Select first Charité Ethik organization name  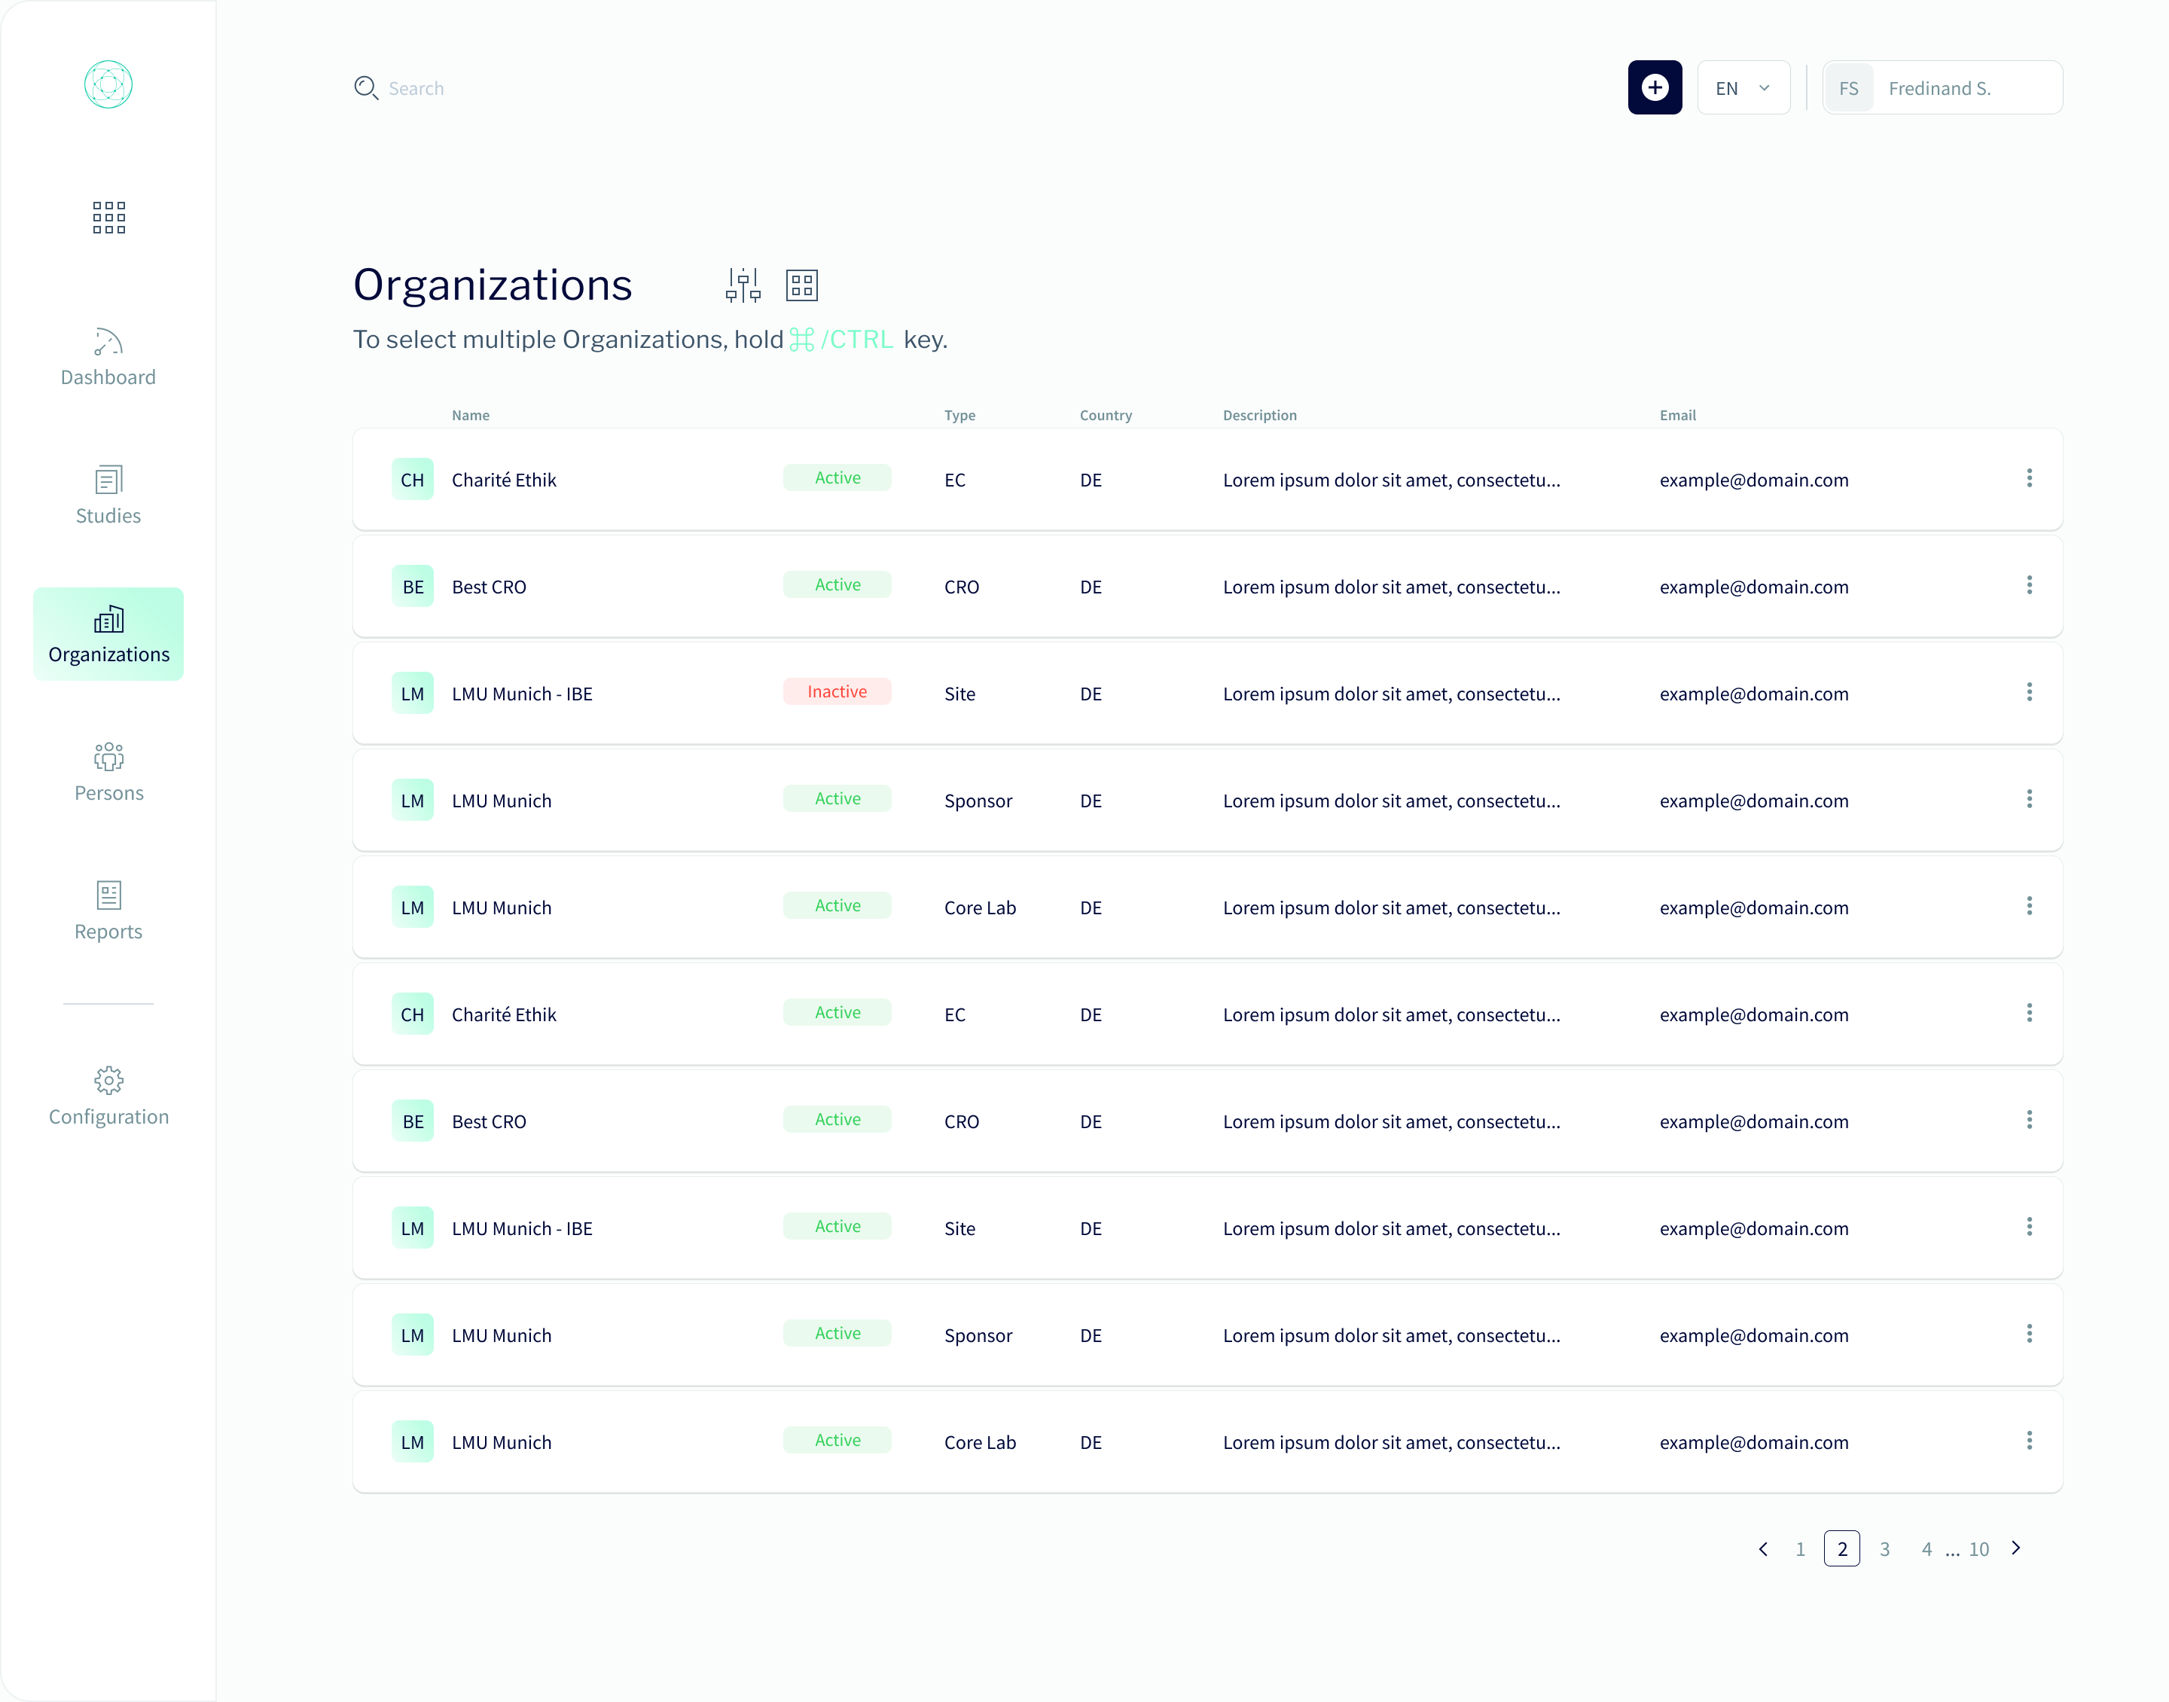[x=504, y=480]
